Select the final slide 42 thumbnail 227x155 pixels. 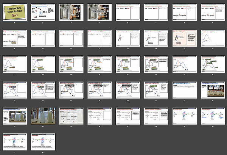tap(42, 141)
